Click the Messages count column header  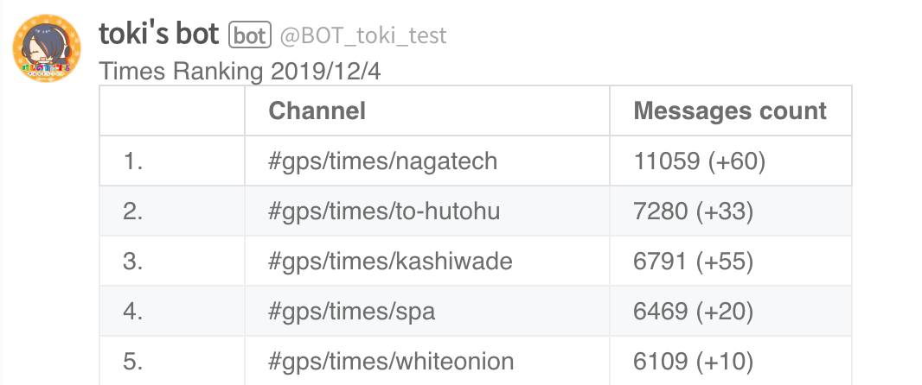(x=730, y=110)
